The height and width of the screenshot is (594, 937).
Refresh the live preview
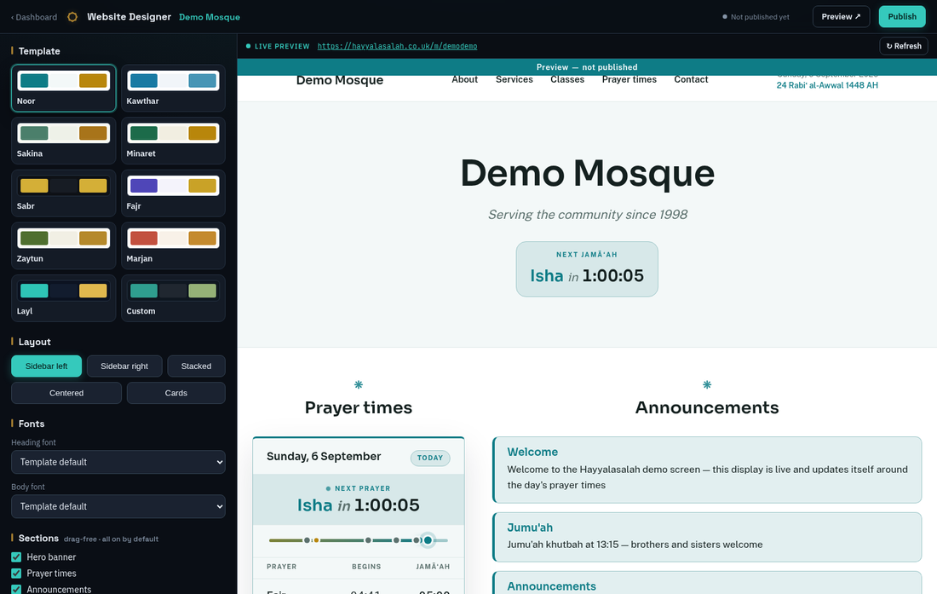coord(904,46)
